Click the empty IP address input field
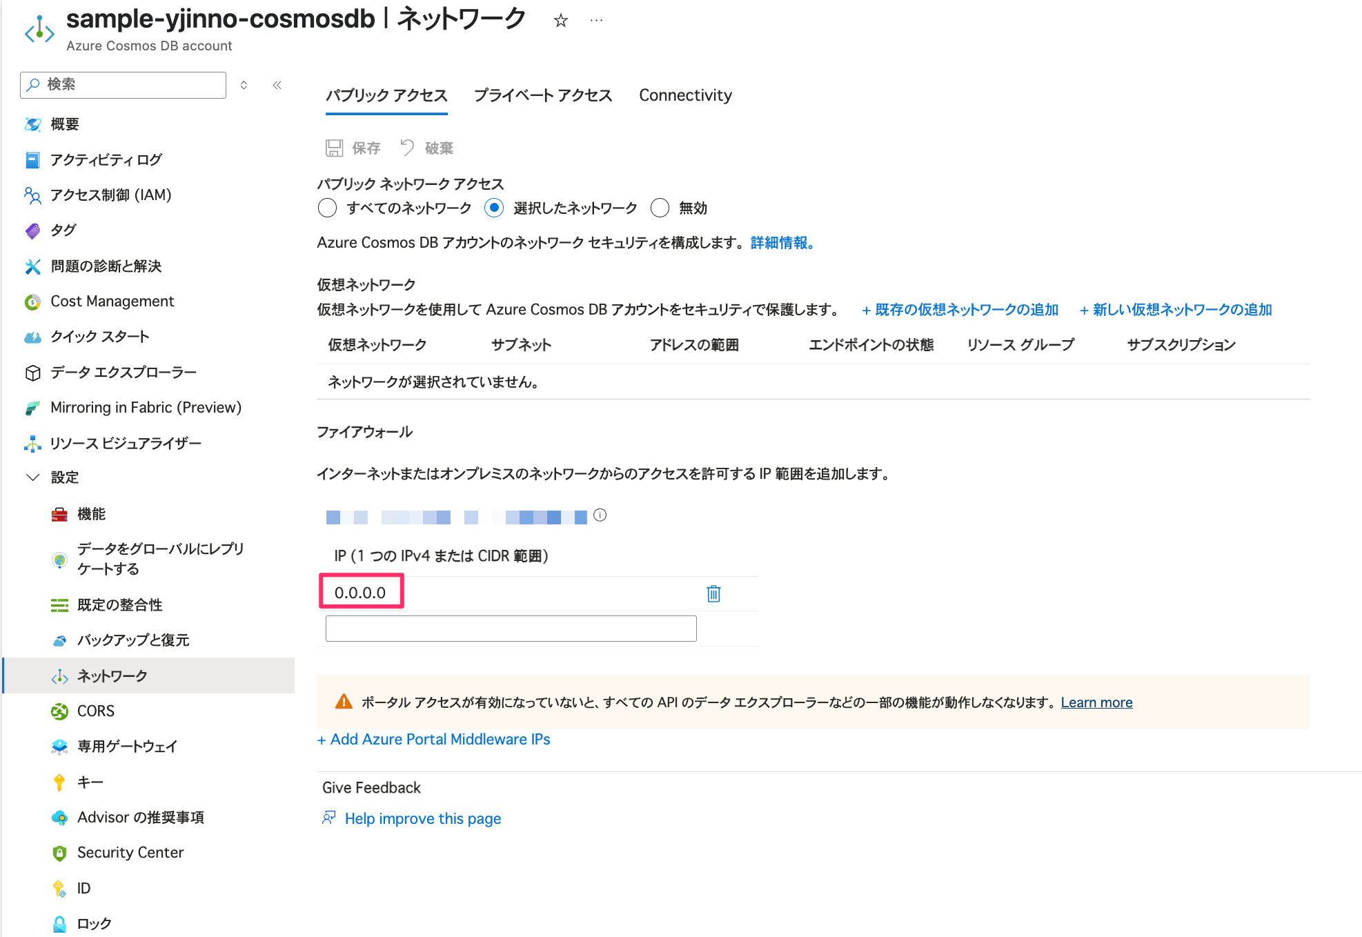The image size is (1362, 937). coord(511,629)
